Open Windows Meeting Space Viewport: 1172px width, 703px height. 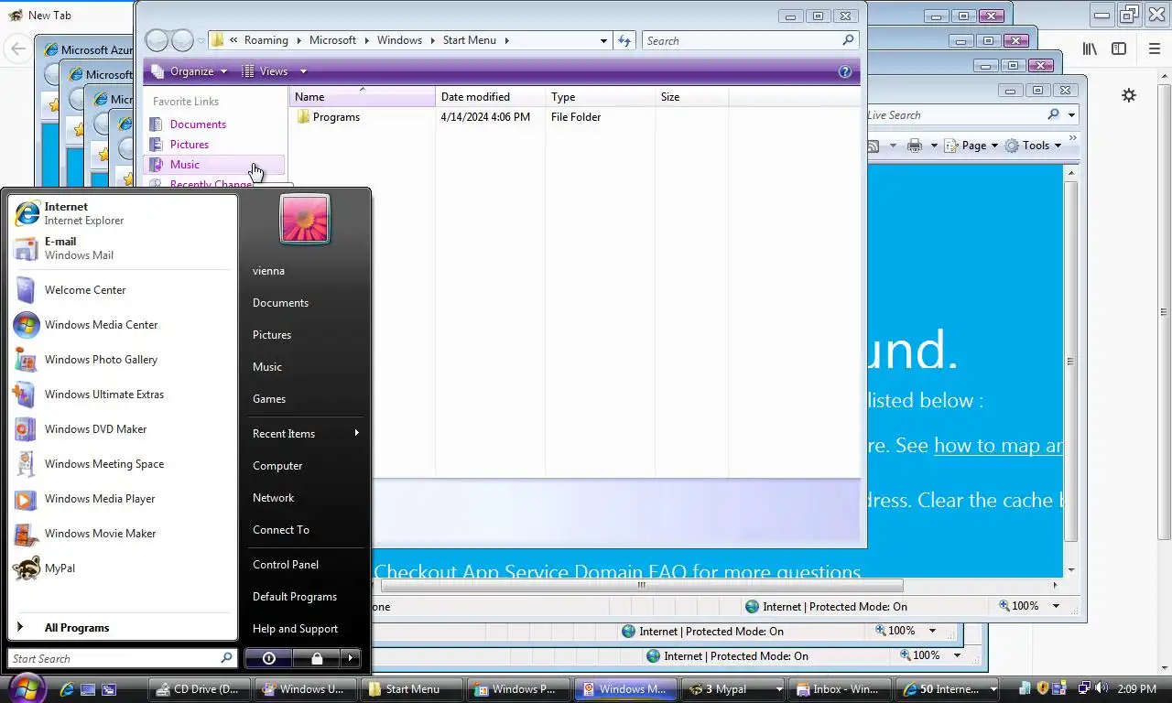point(122,464)
